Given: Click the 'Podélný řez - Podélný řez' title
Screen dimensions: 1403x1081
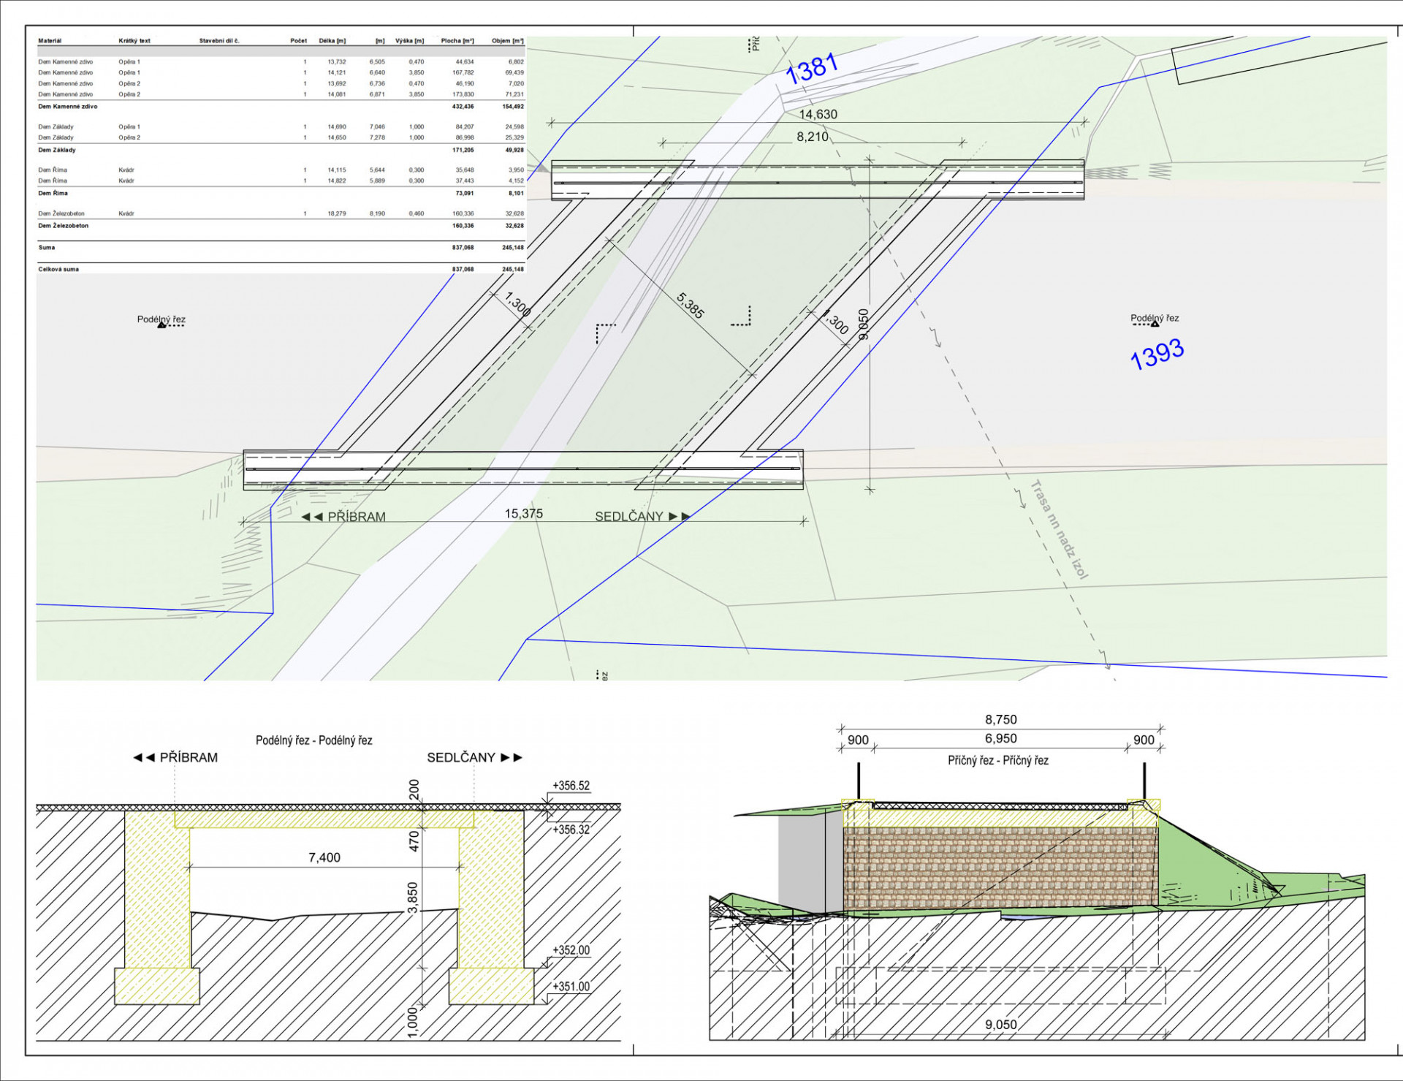Looking at the screenshot, I should click(x=313, y=740).
